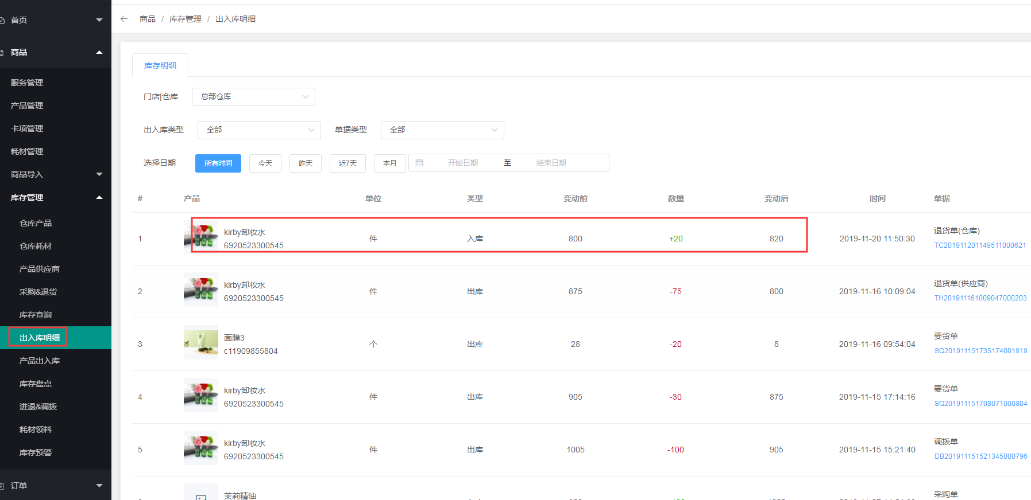This screenshot has width=1031, height=500.
Task: Click the +20 quantity cell
Action: (x=675, y=239)
